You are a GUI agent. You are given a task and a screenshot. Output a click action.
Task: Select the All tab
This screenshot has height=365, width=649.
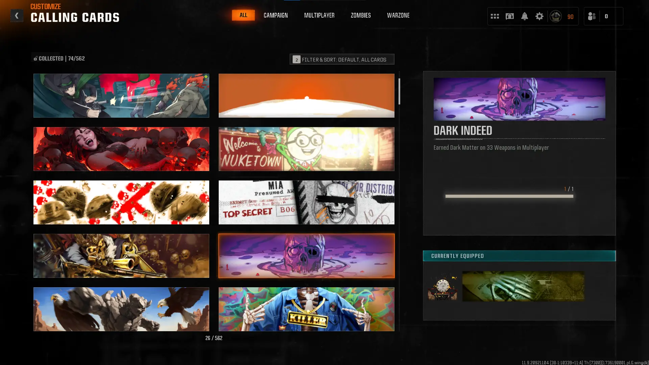[x=243, y=15]
